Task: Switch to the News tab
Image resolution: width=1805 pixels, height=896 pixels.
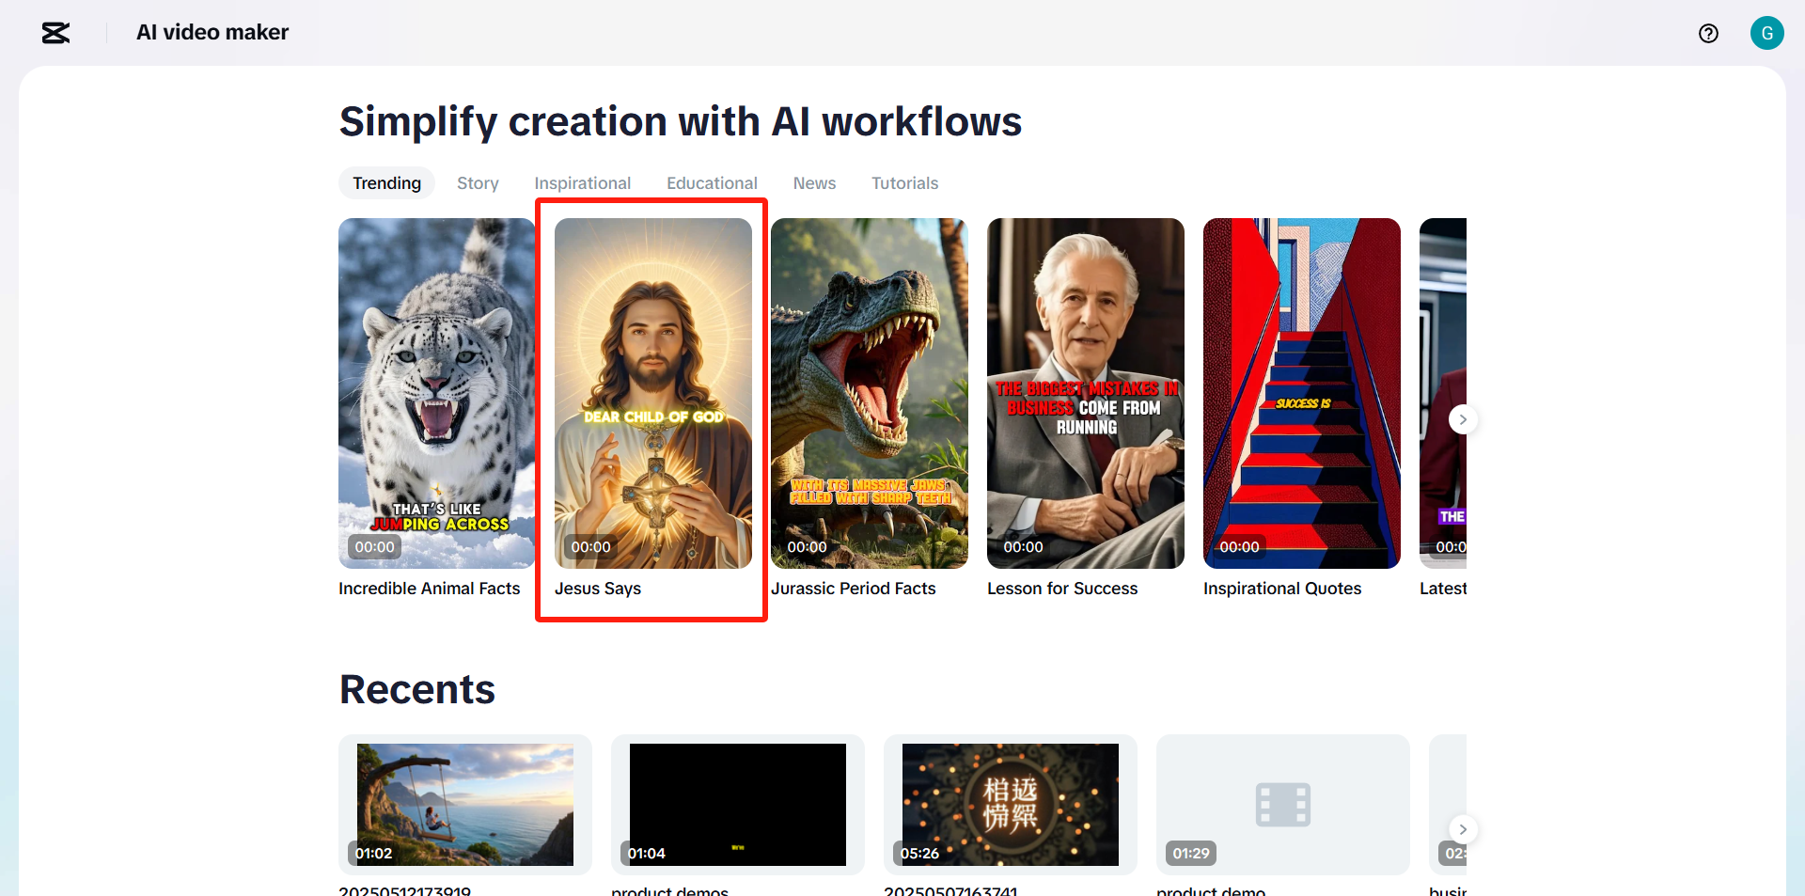Action: (814, 183)
